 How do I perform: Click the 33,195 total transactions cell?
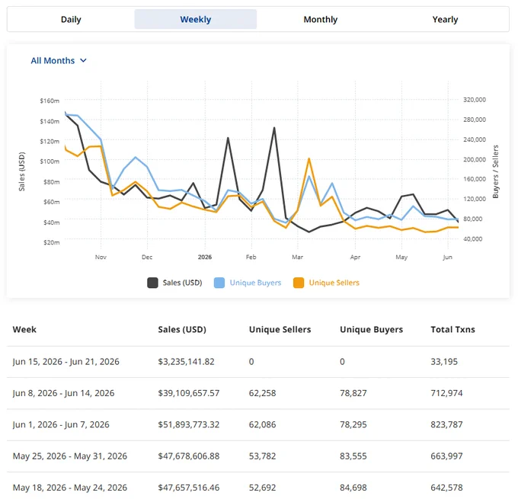tap(444, 362)
